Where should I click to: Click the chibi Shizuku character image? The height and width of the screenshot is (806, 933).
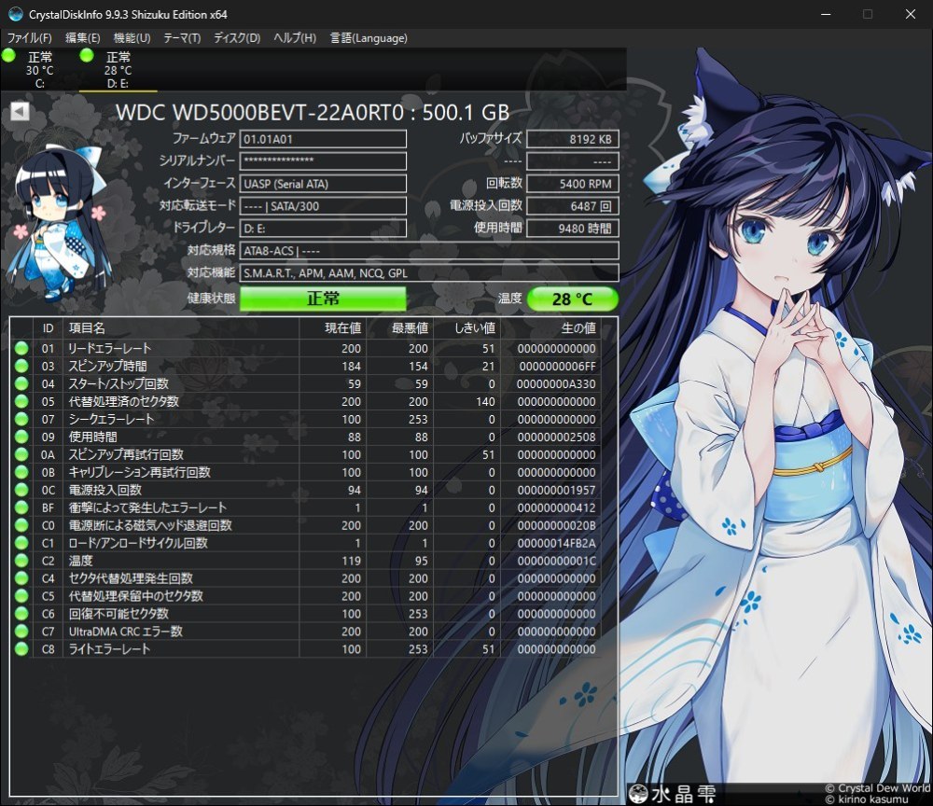point(59,222)
